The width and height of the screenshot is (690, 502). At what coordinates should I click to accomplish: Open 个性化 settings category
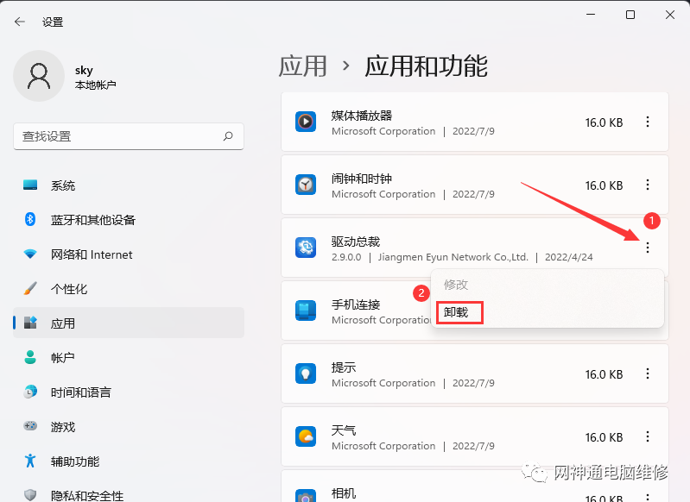pos(129,288)
